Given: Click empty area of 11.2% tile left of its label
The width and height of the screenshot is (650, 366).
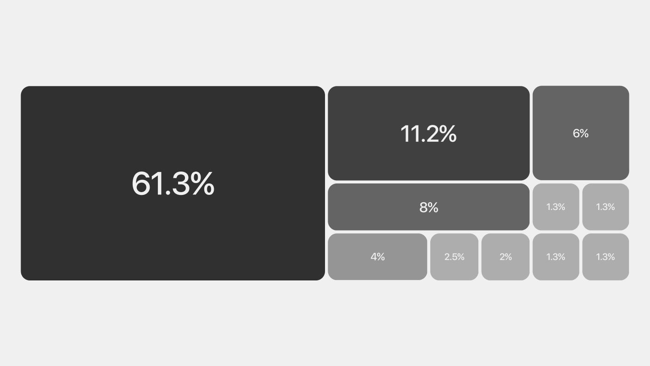Looking at the screenshot, I should point(362,134).
